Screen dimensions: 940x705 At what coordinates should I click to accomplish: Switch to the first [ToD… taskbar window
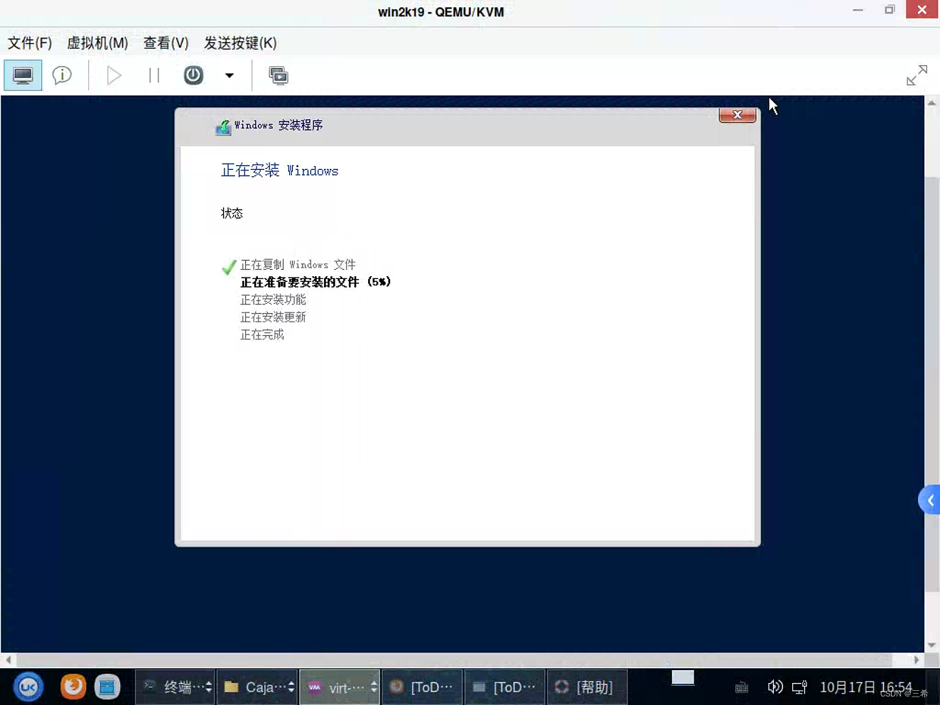point(422,687)
